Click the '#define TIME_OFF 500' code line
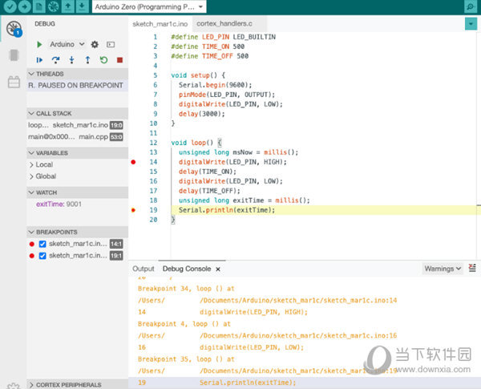Screen dimensions: 481x389 (x=210, y=56)
